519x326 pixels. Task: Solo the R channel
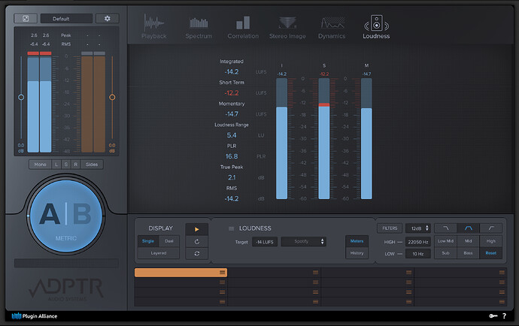click(75, 165)
